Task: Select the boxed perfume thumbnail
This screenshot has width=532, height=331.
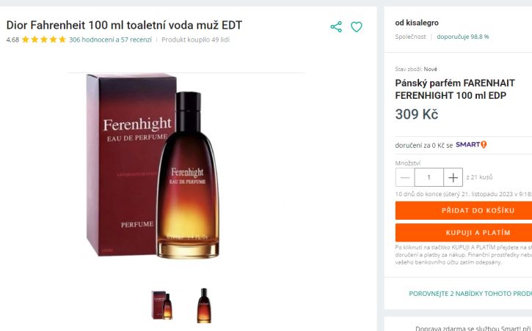Action: pos(162,305)
